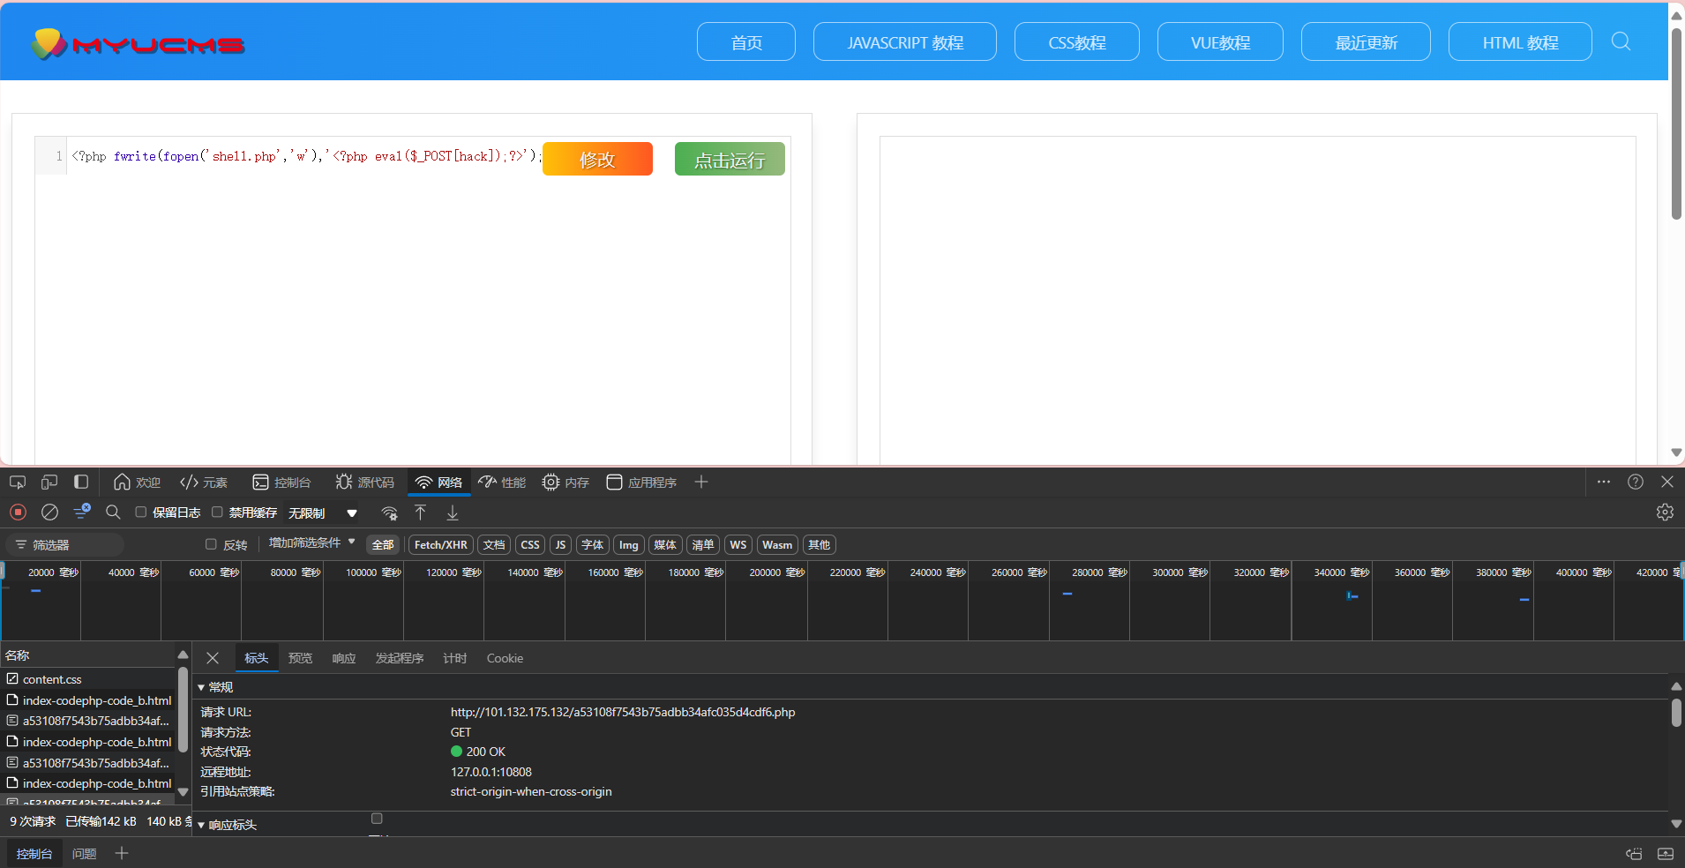Switch to the 应用程序 Application tab

pos(641,482)
